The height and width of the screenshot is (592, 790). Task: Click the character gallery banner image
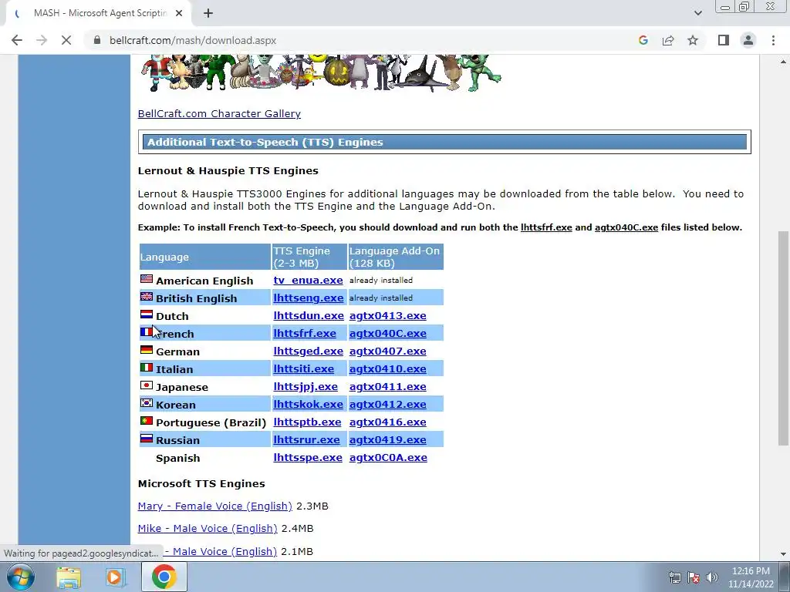pos(321,73)
